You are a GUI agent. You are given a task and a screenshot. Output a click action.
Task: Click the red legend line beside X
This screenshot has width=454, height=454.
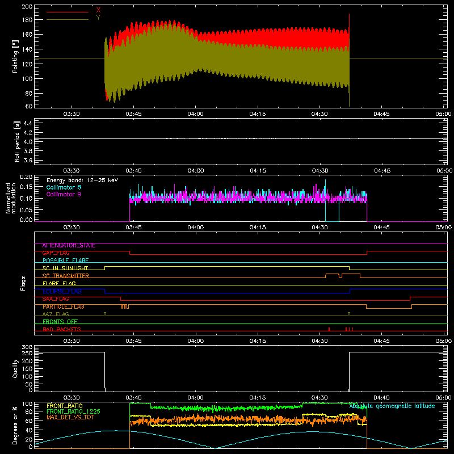[68, 12]
